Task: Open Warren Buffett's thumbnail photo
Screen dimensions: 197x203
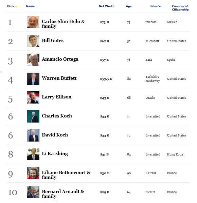Action: click(33, 79)
